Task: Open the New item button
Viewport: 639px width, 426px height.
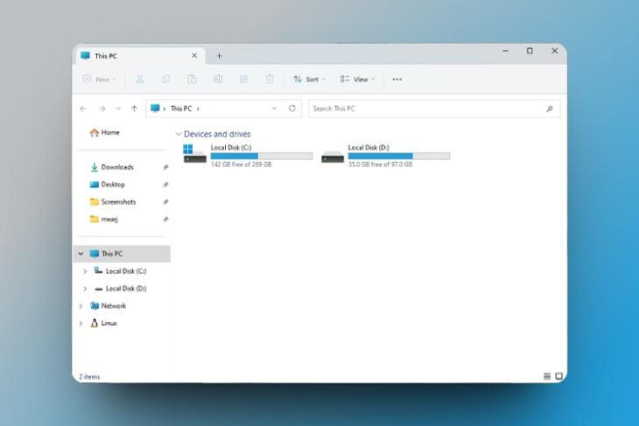Action: (100, 79)
